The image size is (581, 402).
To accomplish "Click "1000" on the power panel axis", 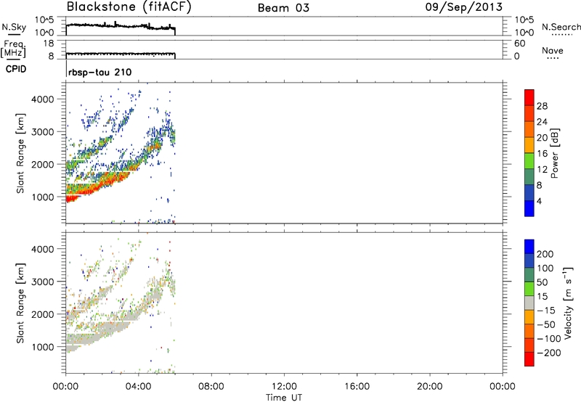I will (42, 197).
